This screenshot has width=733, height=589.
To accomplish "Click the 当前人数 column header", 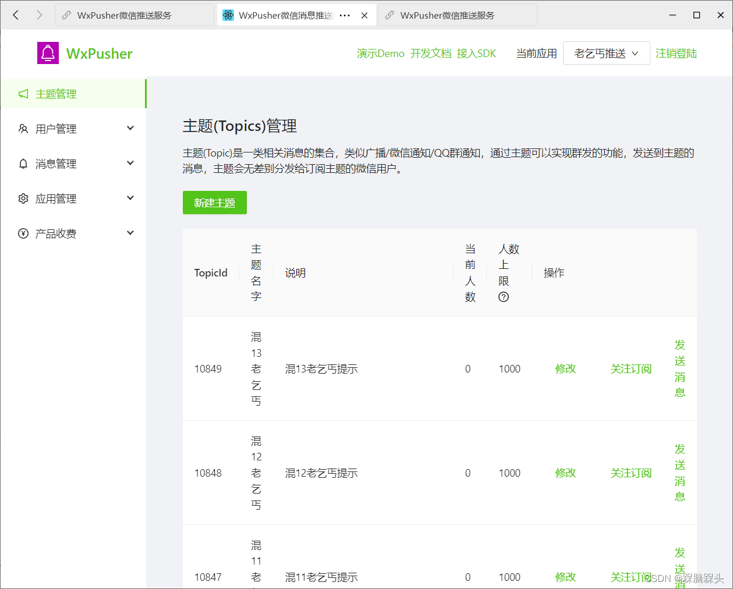I will [470, 273].
